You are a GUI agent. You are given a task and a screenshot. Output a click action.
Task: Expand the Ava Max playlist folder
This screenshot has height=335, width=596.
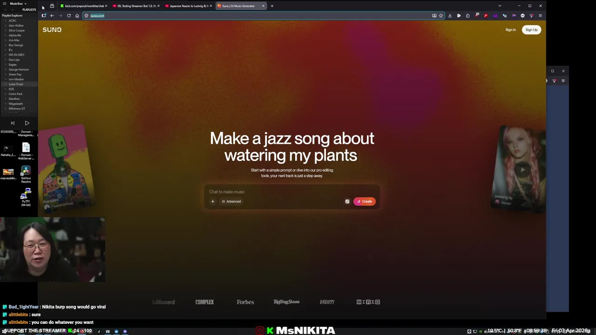pos(6,40)
